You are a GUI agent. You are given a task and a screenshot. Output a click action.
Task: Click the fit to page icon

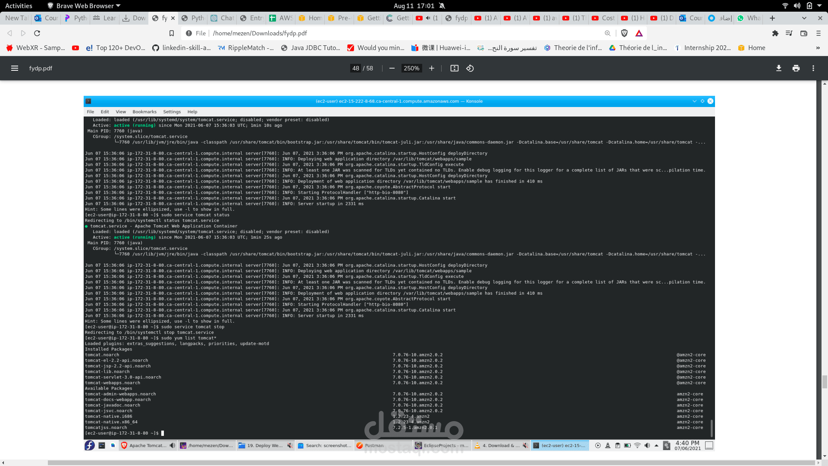[x=454, y=68]
